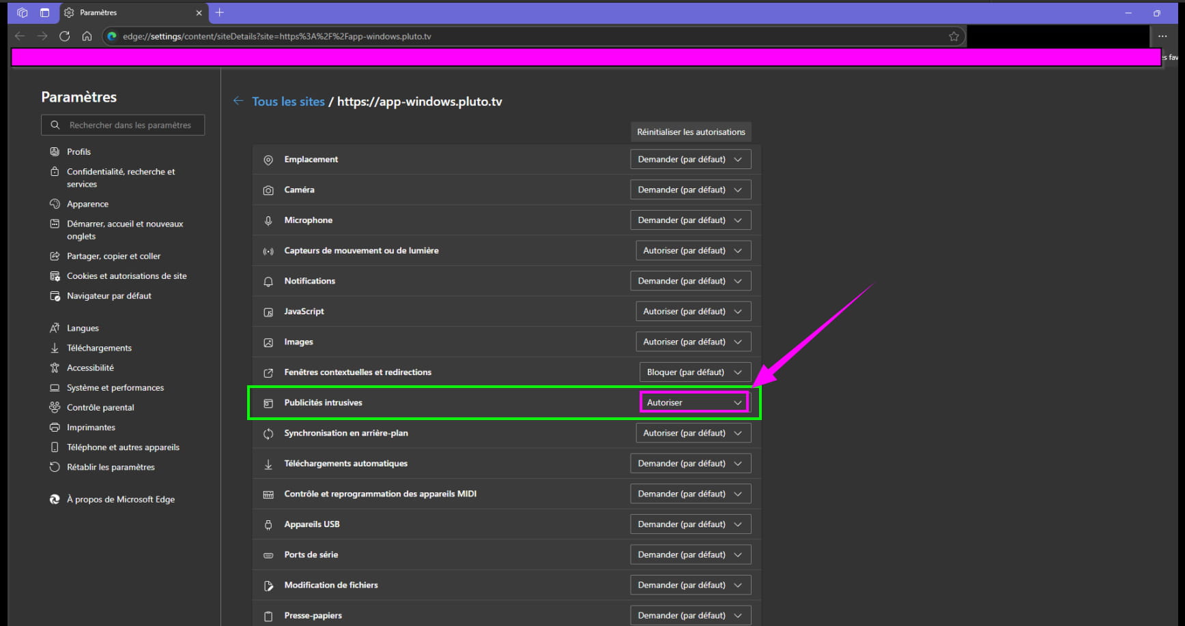Select Contrôle parental
Image resolution: width=1185 pixels, height=626 pixels.
[100, 407]
